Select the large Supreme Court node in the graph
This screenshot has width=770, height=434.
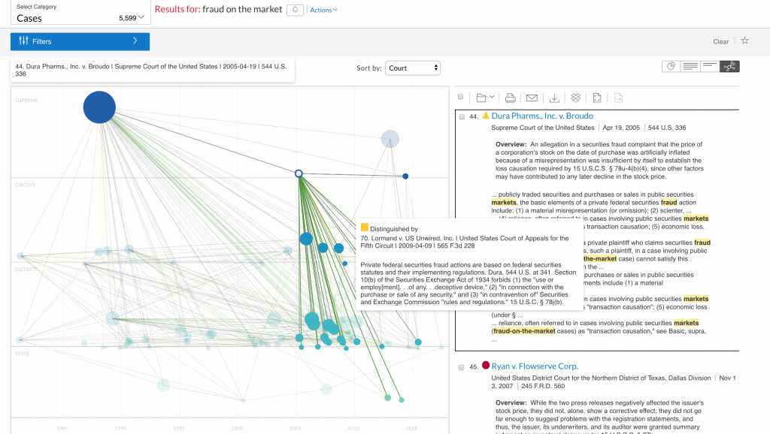pyautogui.click(x=99, y=107)
